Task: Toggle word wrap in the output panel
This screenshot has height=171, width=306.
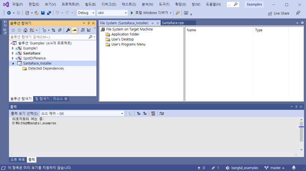Action: [x=161, y=114]
